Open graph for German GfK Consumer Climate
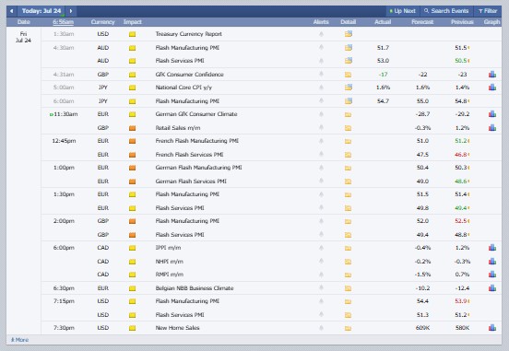This screenshot has height=351, width=509. [x=492, y=114]
